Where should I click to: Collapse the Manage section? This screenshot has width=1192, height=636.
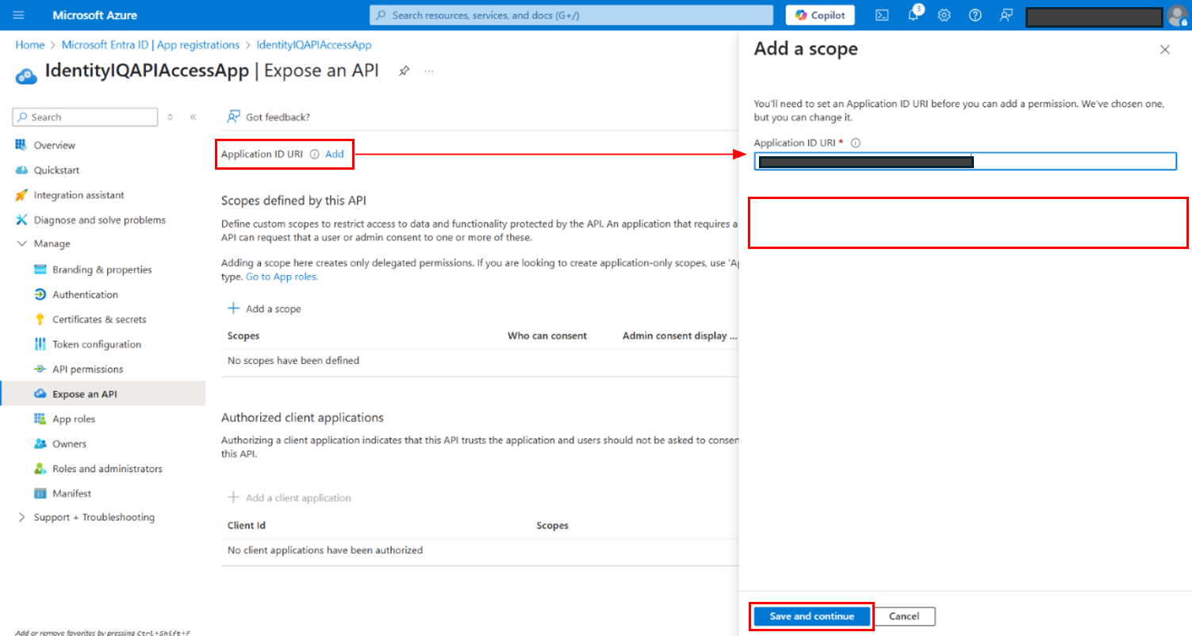pos(21,244)
